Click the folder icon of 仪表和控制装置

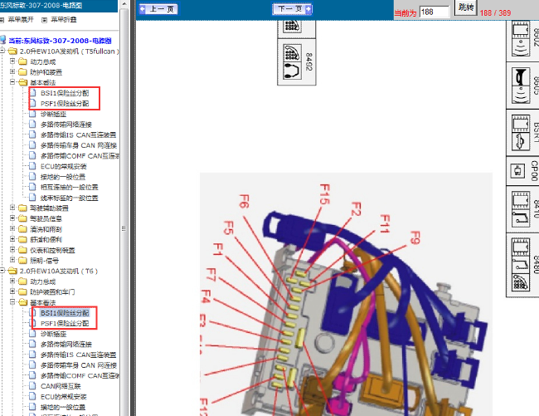point(23,250)
